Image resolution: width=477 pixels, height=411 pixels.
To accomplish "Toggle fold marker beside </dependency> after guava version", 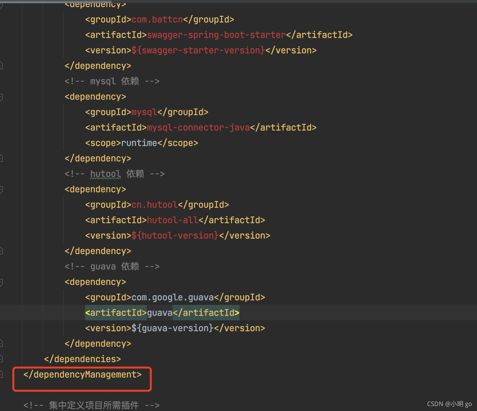I will [x=1, y=343].
